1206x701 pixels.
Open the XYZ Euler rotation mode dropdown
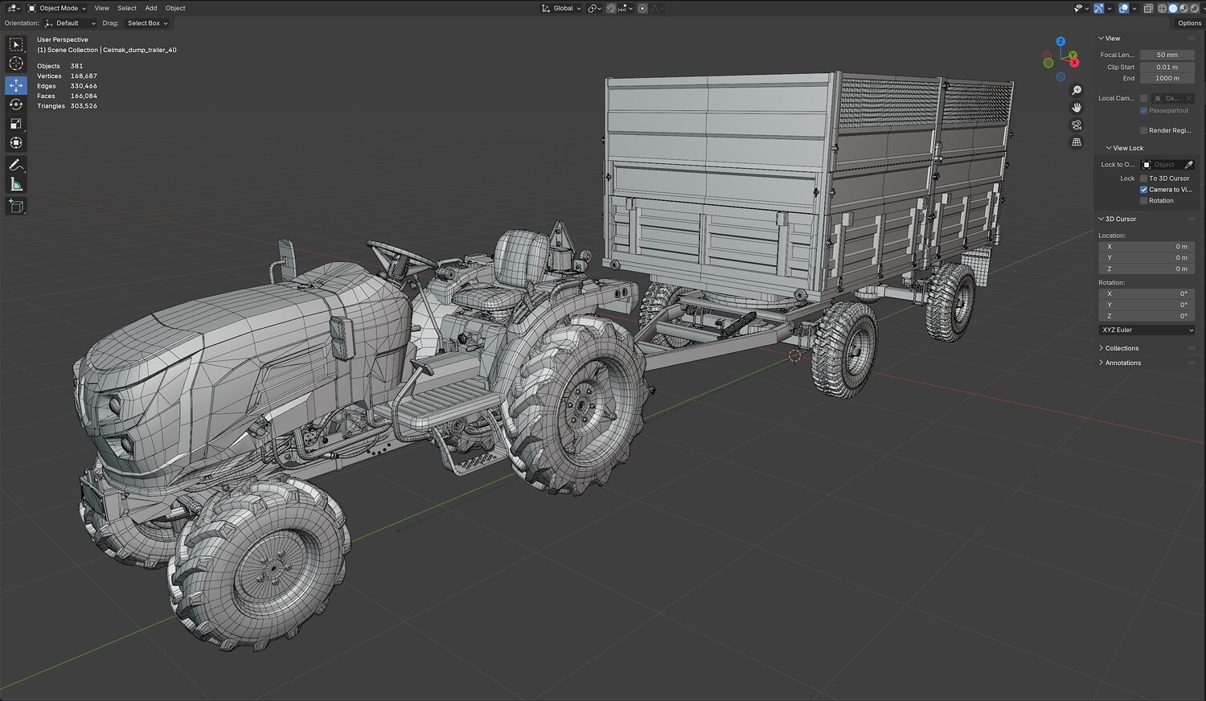point(1147,330)
